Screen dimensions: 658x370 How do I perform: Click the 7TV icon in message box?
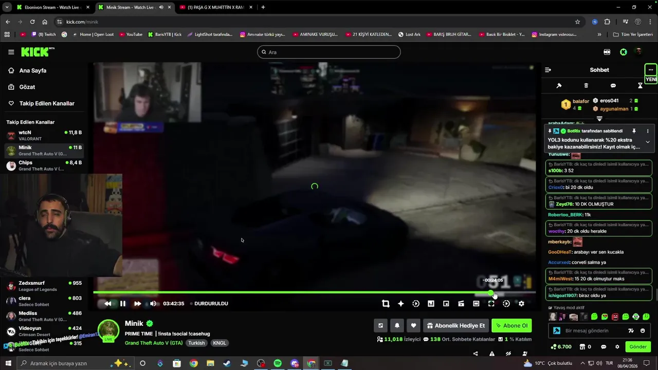[631, 330]
